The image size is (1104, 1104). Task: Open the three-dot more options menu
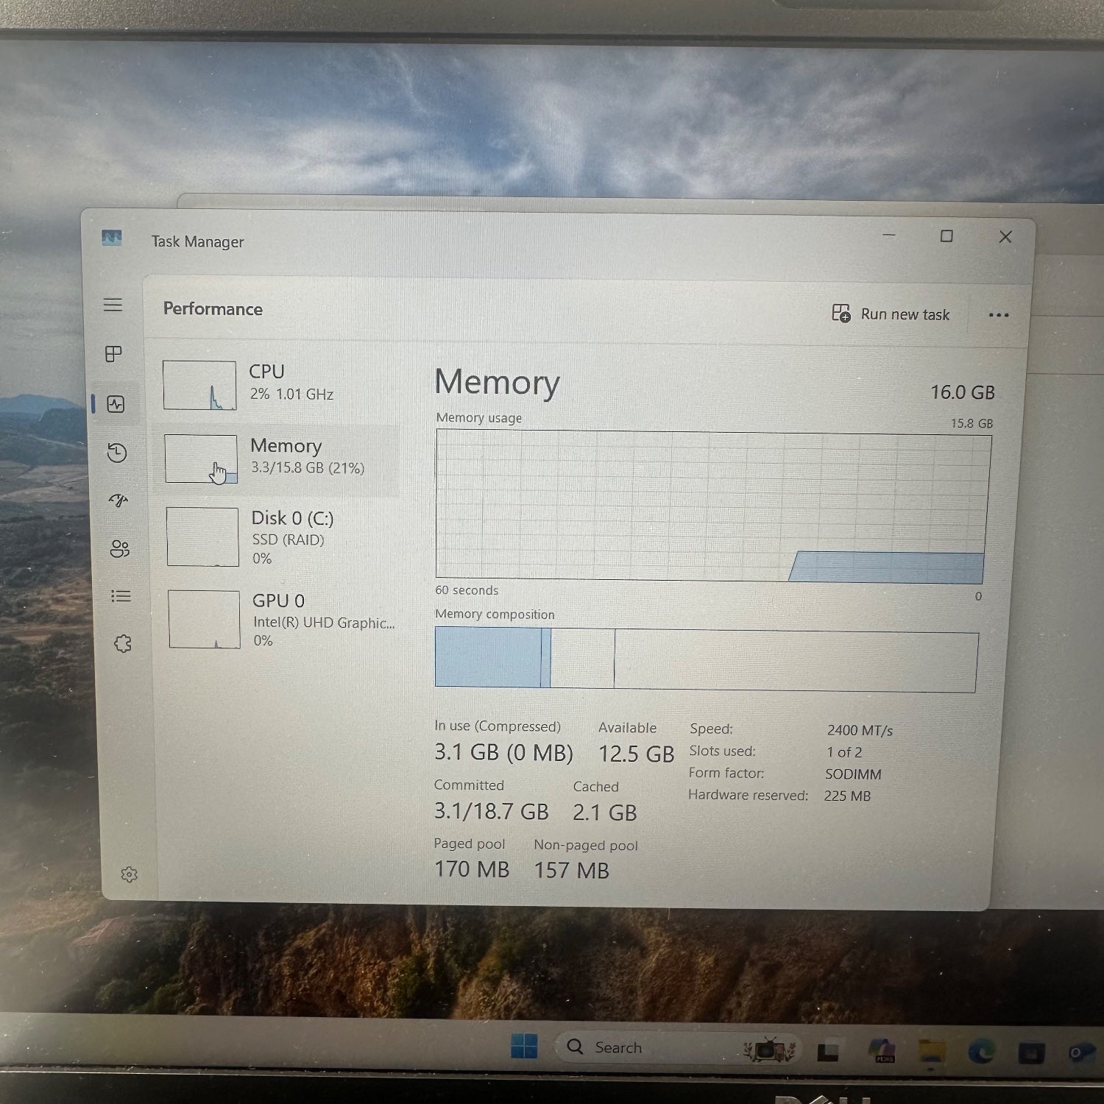(998, 315)
